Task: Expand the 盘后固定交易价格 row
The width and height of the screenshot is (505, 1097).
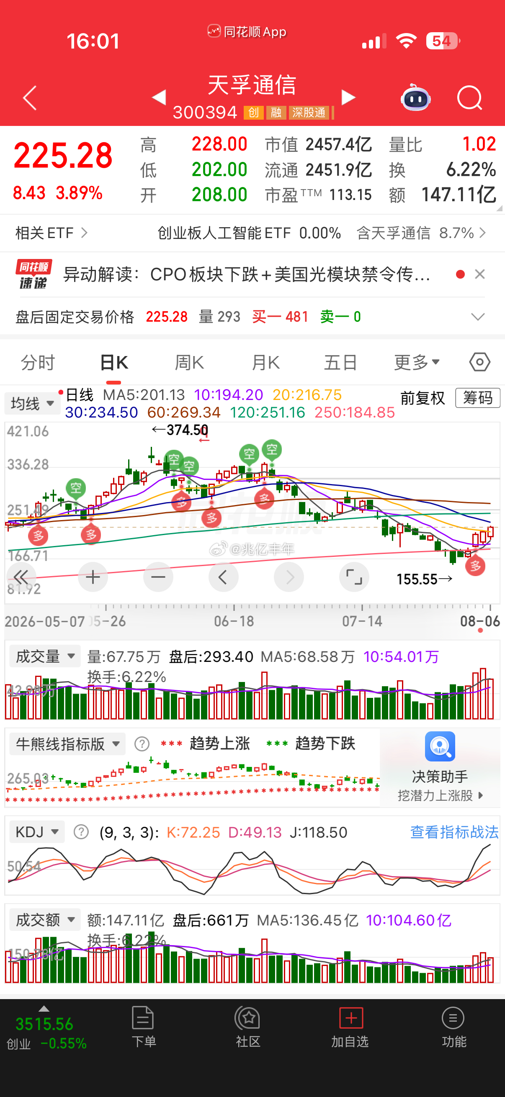Action: pos(478,317)
